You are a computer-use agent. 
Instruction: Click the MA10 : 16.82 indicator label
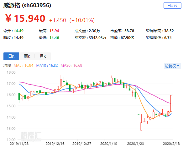coord(47,66)
